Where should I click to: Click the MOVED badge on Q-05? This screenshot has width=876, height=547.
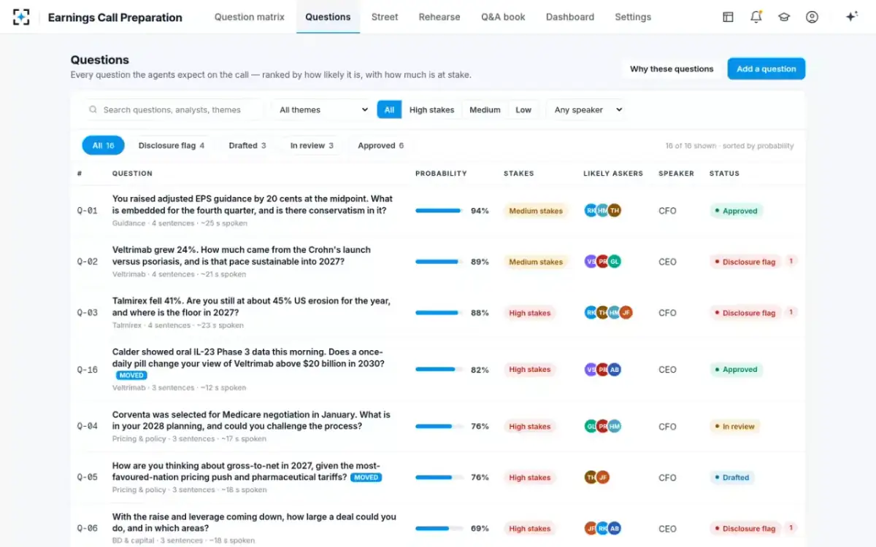tap(366, 478)
